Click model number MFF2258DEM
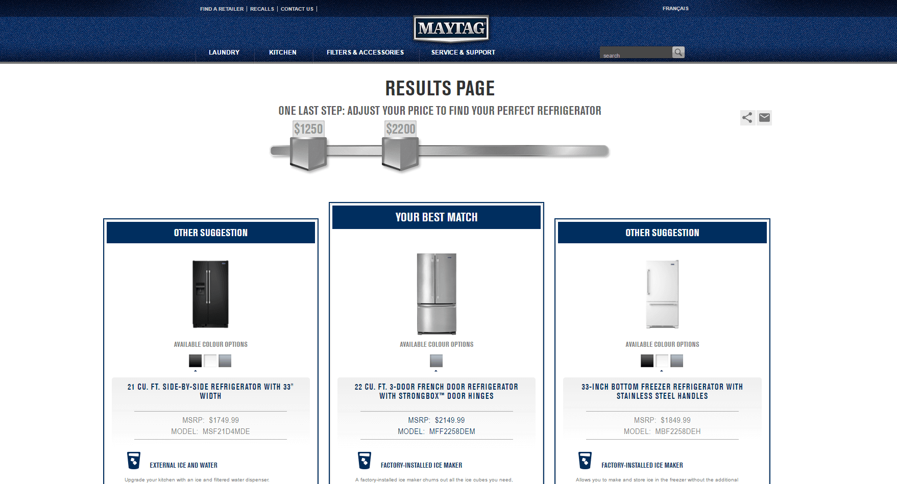The width and height of the screenshot is (897, 484). tap(452, 431)
